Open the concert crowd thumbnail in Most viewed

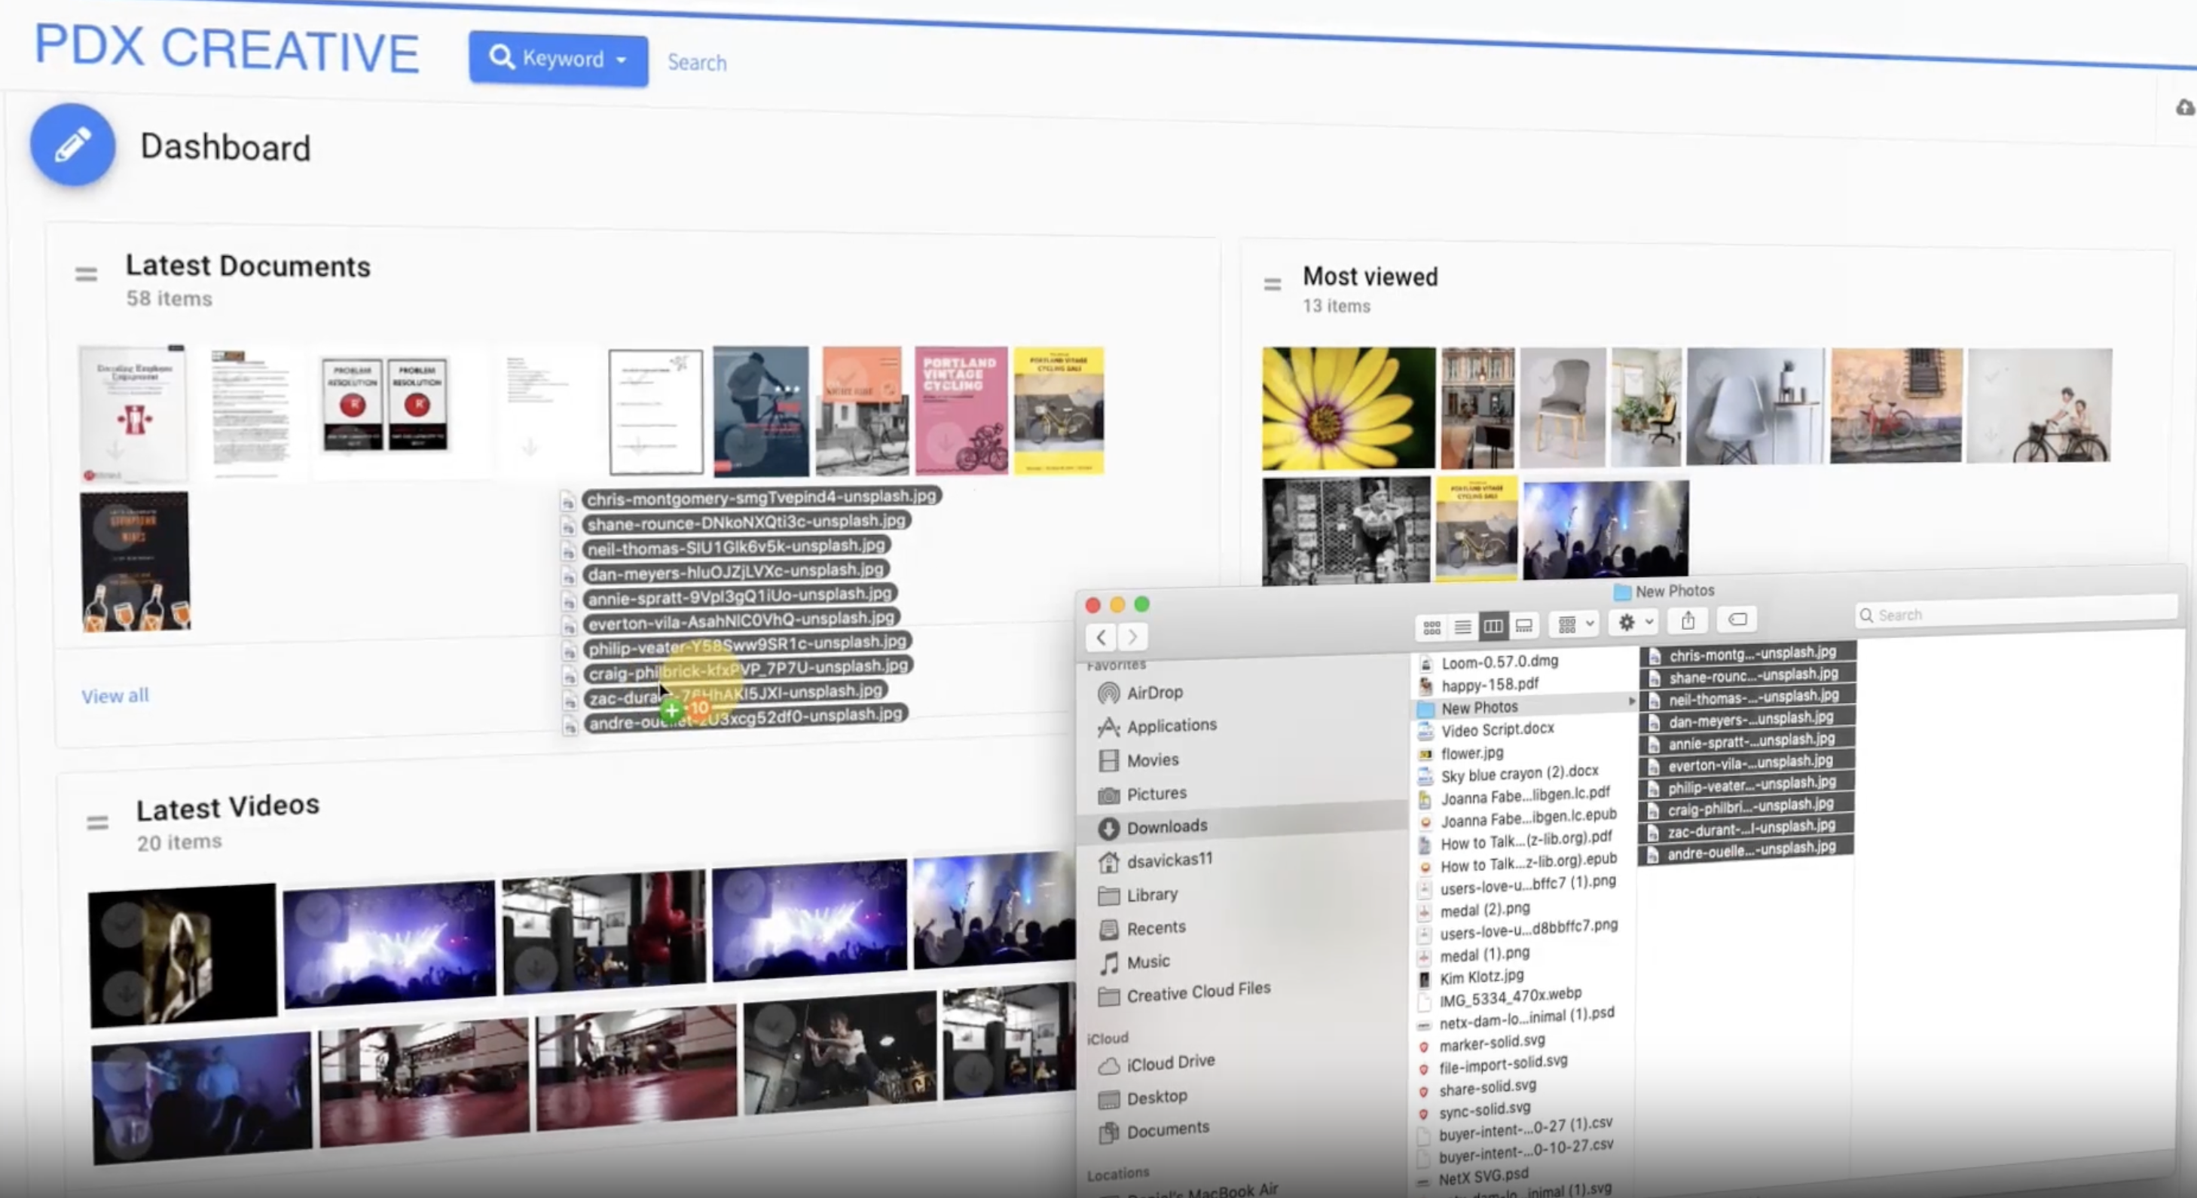(x=1605, y=529)
